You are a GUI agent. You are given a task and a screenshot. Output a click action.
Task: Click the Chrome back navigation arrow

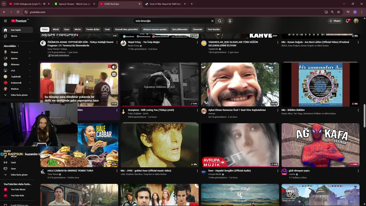pyautogui.click(x=4, y=12)
